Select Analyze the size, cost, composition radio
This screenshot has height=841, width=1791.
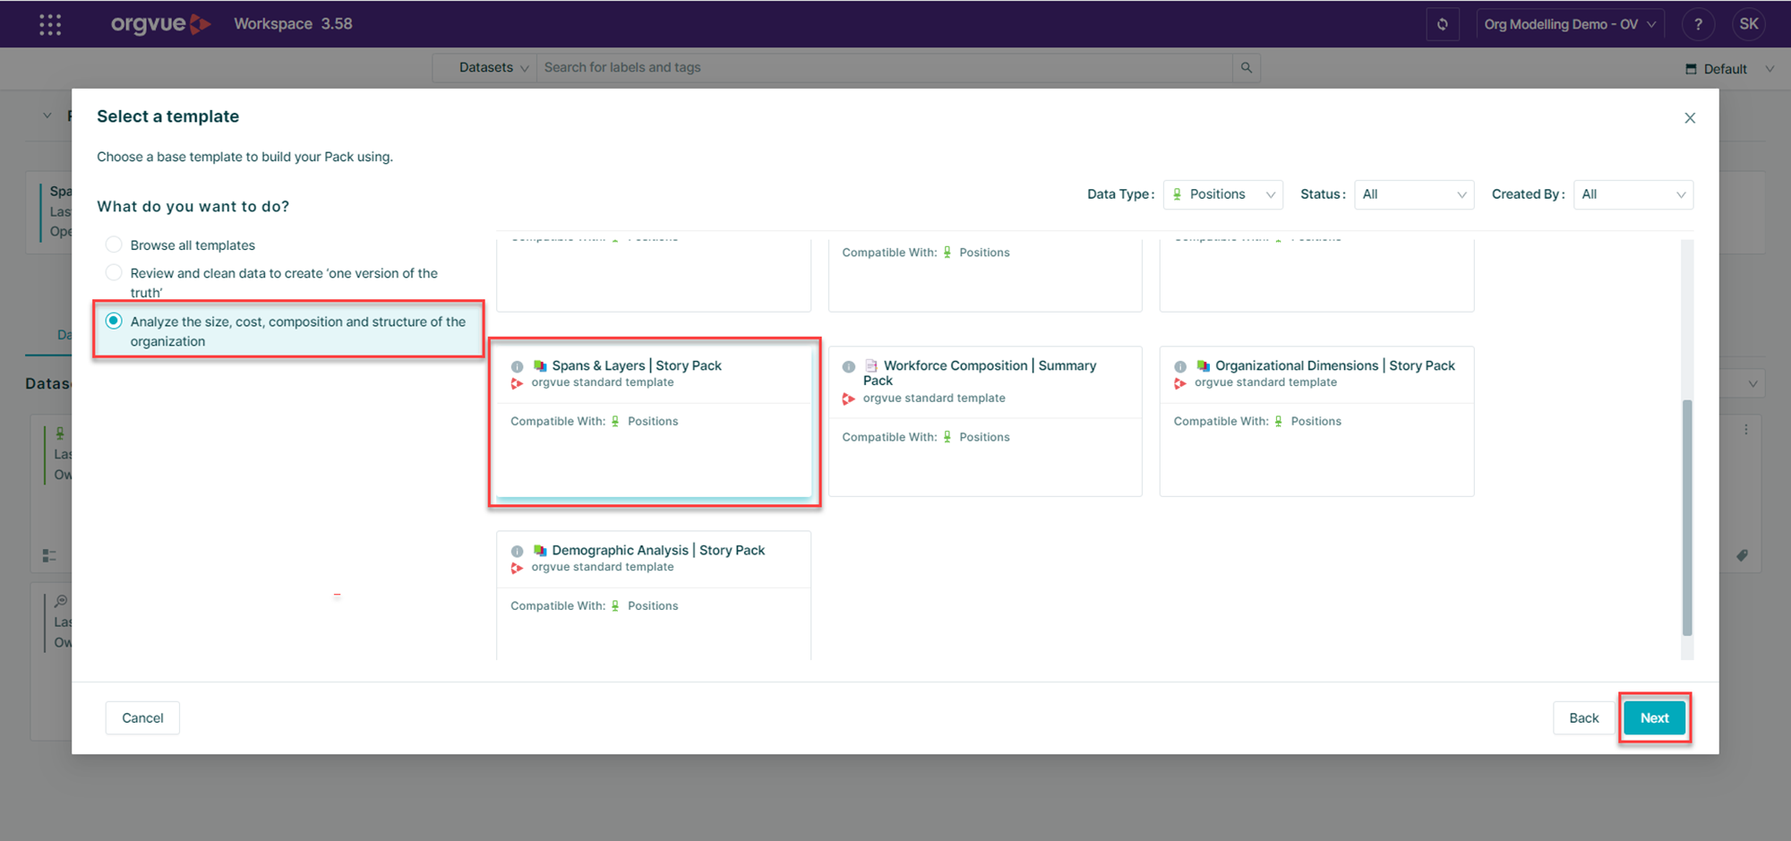(x=114, y=321)
